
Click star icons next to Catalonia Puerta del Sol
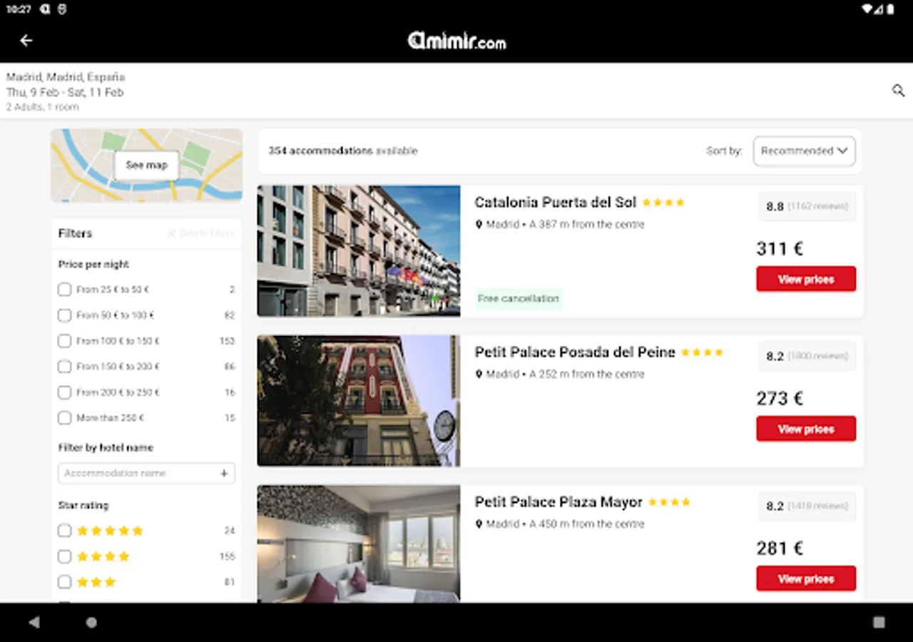coord(663,203)
